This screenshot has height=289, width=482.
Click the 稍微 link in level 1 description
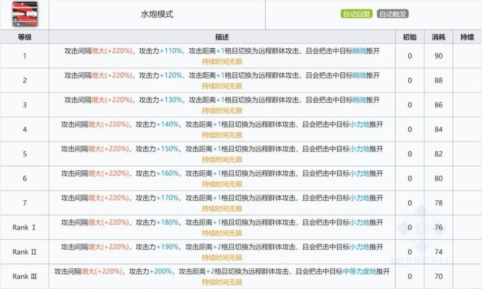click(360, 51)
